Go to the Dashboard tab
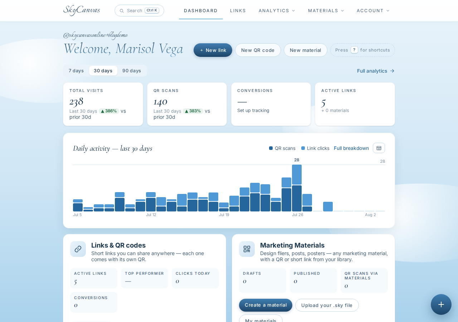Viewport: 458px width, 322px height. 201,11
